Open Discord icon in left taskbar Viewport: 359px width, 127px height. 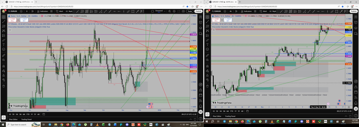coord(127,124)
